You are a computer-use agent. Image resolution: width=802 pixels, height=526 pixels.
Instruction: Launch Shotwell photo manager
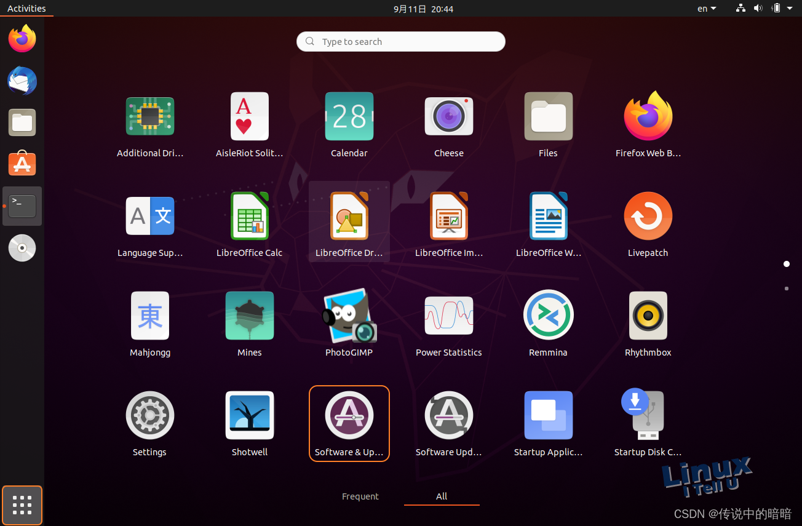coord(249,424)
